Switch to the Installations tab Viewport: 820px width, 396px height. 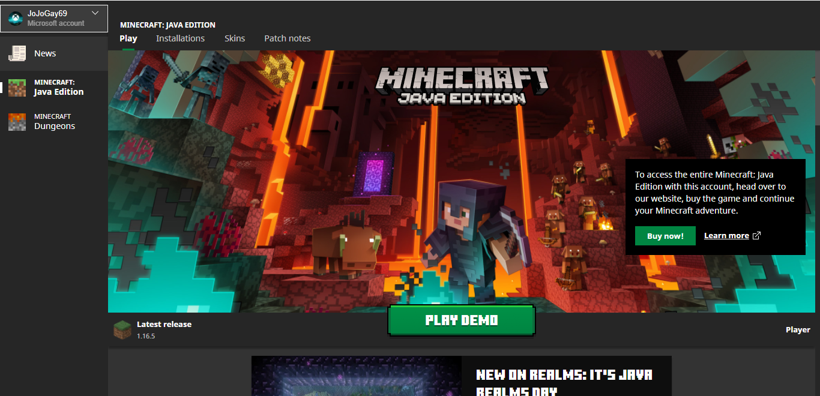coord(180,38)
